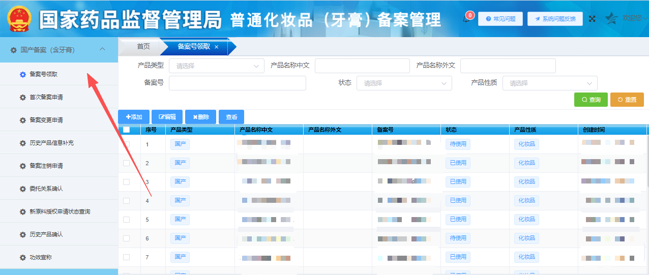Click the 添加 button

click(x=134, y=117)
